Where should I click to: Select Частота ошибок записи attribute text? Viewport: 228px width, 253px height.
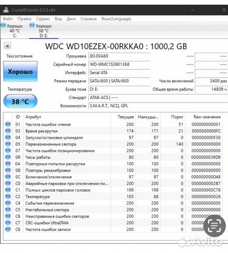point(48,230)
